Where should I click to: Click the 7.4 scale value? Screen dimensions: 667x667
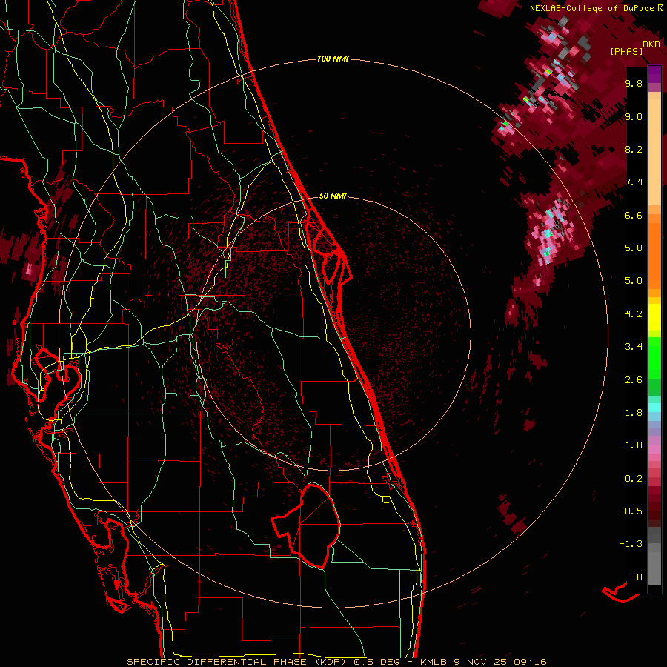click(x=634, y=182)
